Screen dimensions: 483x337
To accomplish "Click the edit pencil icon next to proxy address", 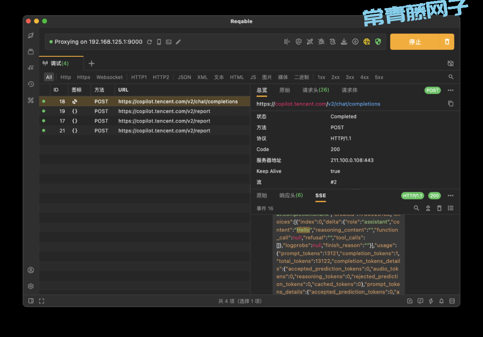I will 178,42.
